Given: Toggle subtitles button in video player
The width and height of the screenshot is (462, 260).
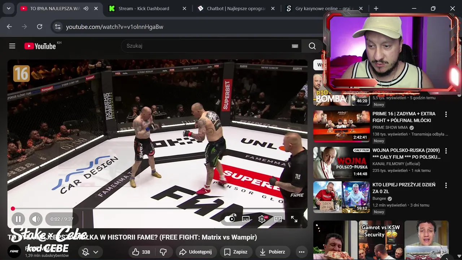Looking at the screenshot, I should [x=246, y=219].
